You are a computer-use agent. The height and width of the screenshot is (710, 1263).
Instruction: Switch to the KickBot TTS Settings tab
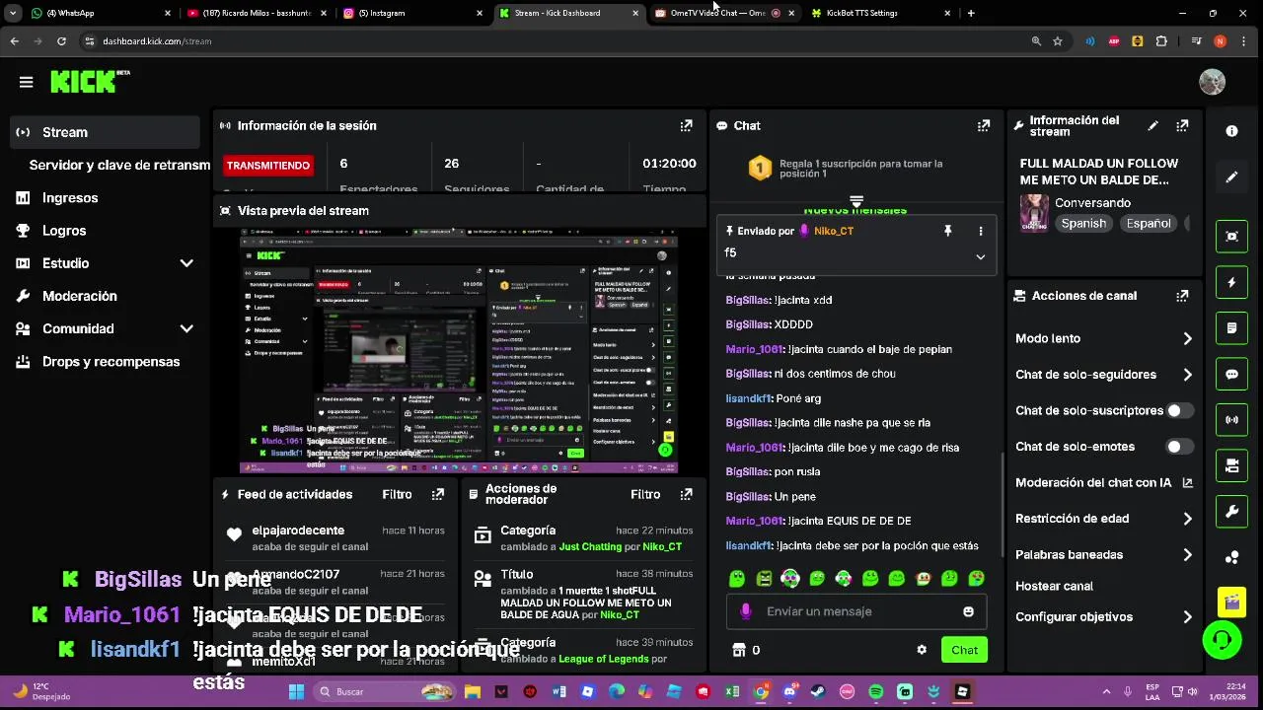pyautogui.click(x=880, y=13)
